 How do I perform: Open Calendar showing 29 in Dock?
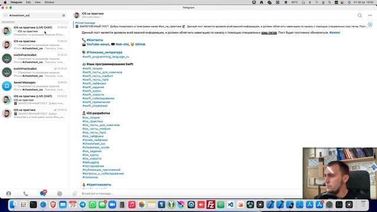(72, 204)
